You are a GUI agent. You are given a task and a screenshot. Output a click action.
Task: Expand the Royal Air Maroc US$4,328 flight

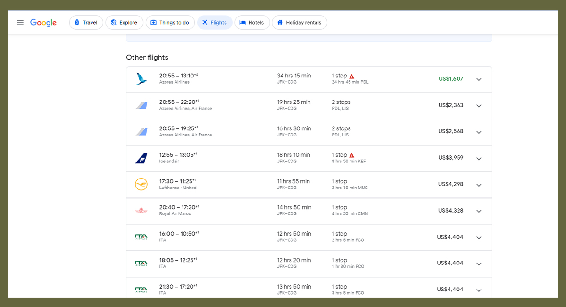[479, 211]
